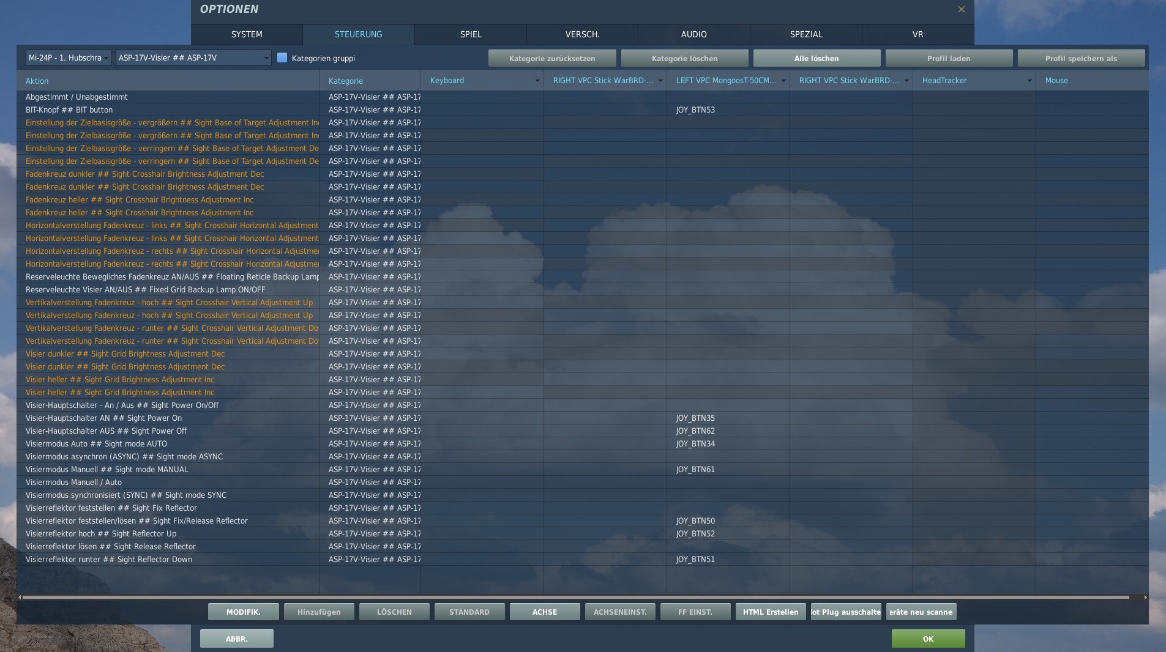The width and height of the screenshot is (1166, 652).
Task: Click the JOY_BTN35 binding cell
Action: (728, 418)
